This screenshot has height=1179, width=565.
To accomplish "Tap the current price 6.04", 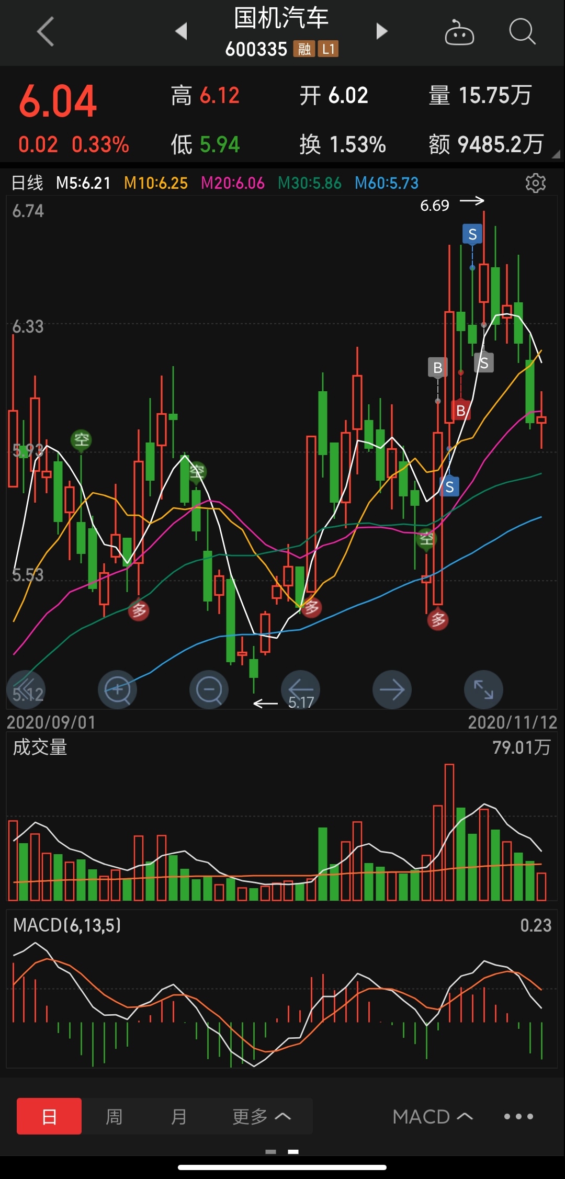I will click(58, 101).
